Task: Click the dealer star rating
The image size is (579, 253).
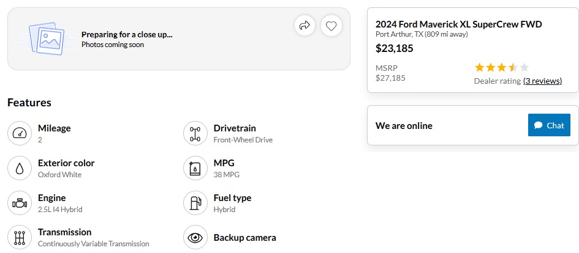Action: [502, 67]
